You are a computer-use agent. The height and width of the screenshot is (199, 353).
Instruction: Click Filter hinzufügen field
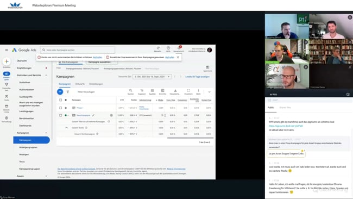[x=86, y=92]
